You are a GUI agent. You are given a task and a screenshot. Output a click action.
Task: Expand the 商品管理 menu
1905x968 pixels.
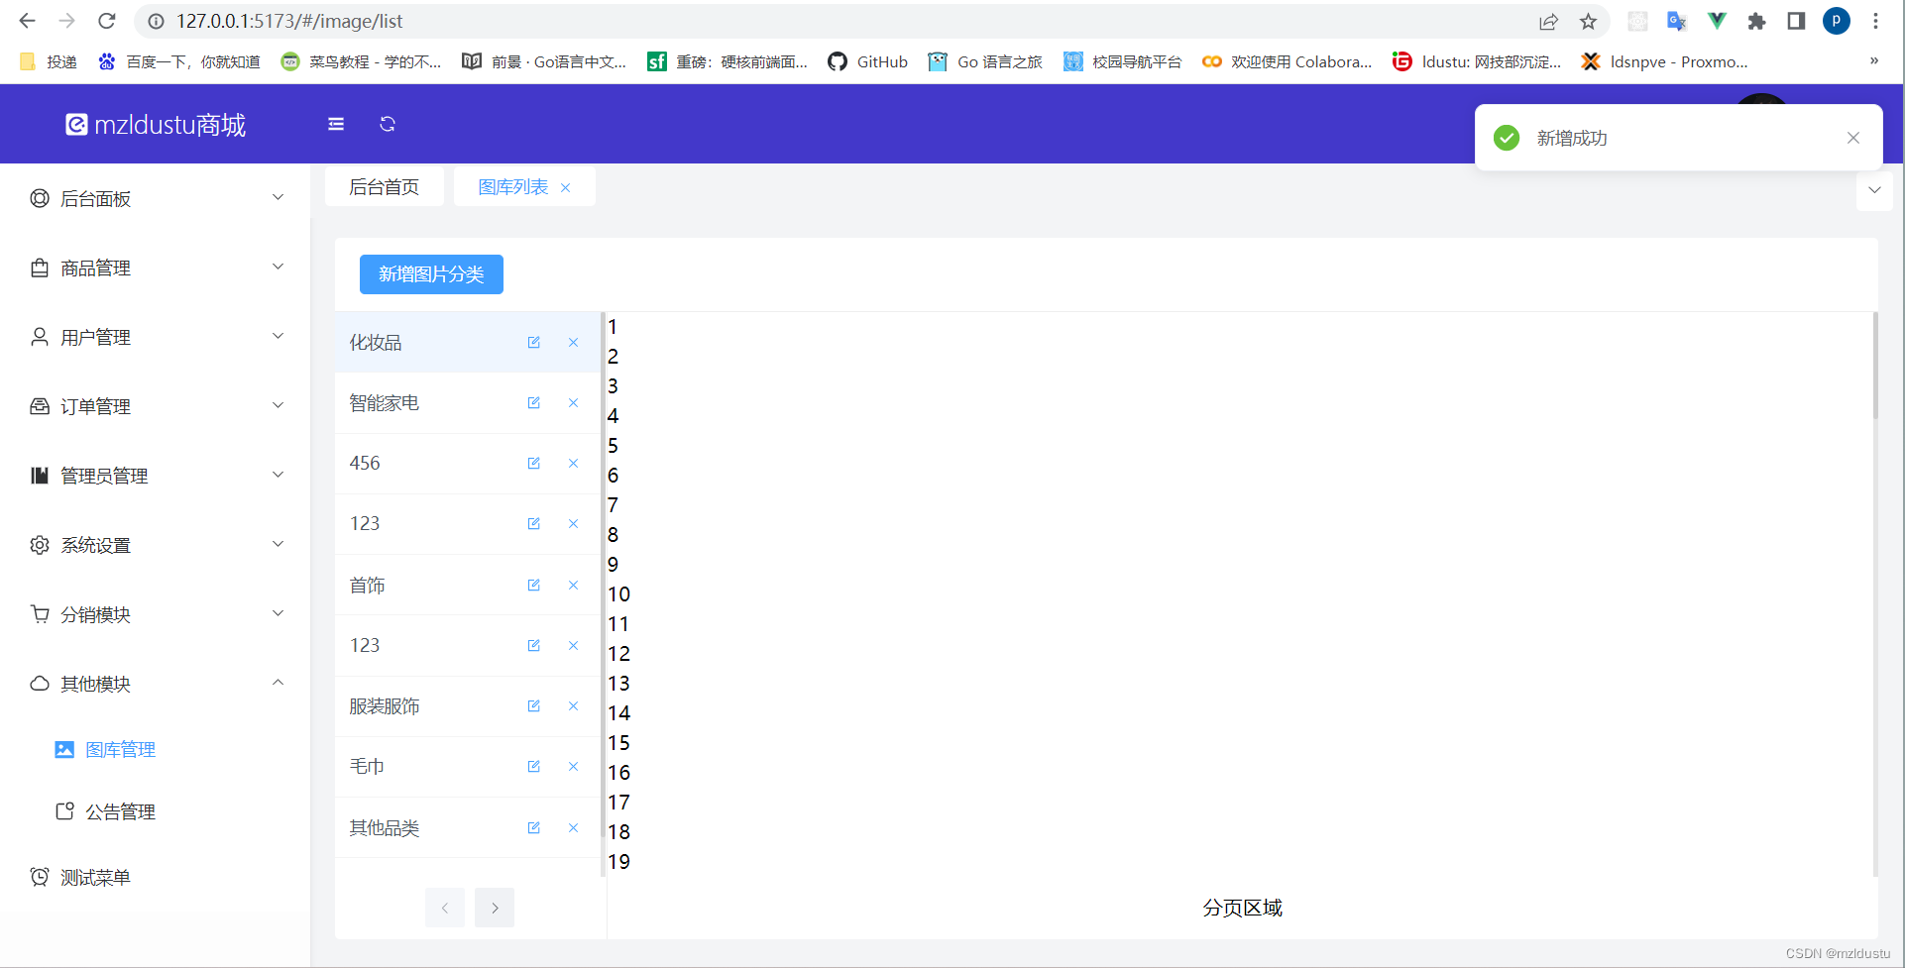coord(156,268)
